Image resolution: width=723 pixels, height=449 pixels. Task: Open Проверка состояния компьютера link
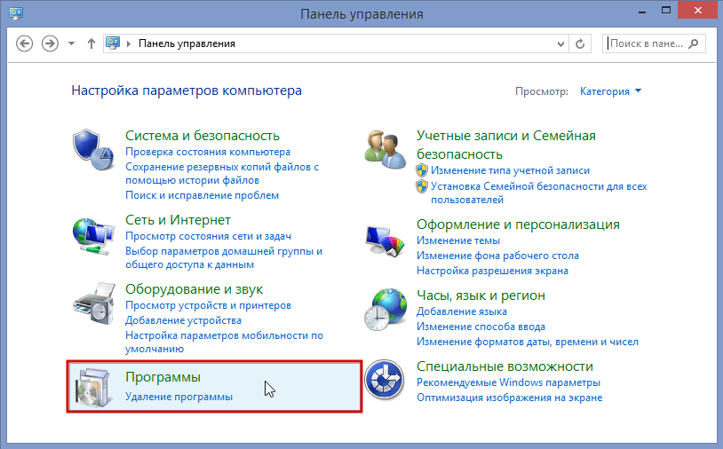[208, 152]
